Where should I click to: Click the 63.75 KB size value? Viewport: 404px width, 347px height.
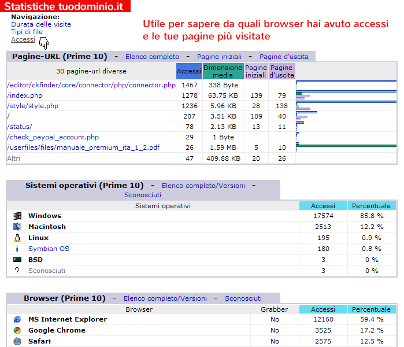coord(223,95)
